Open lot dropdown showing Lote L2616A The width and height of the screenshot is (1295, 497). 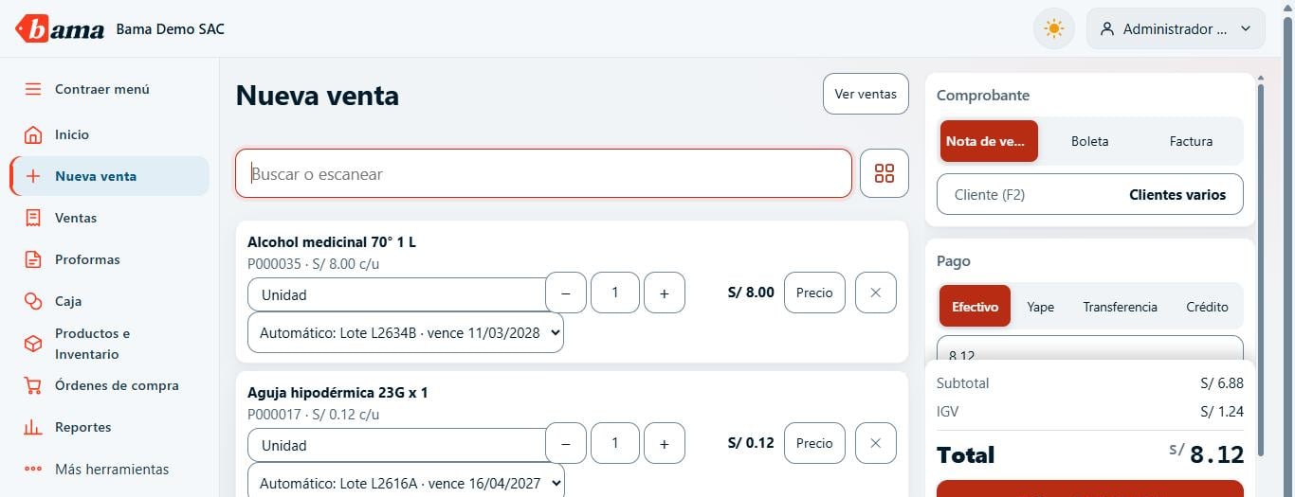pos(406,483)
